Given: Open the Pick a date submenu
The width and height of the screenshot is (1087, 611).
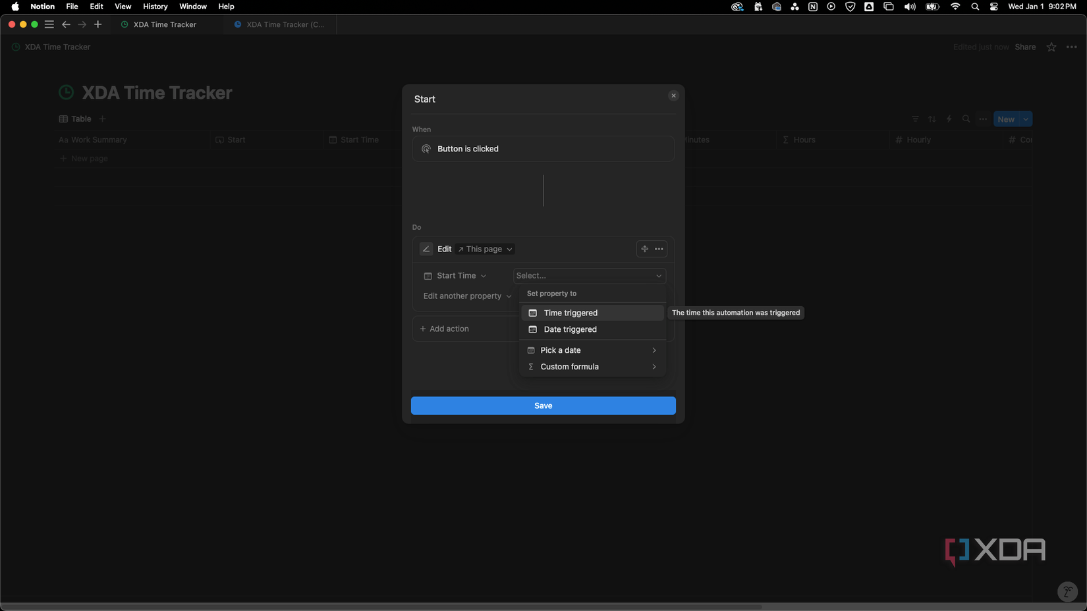Looking at the screenshot, I should pos(592,350).
